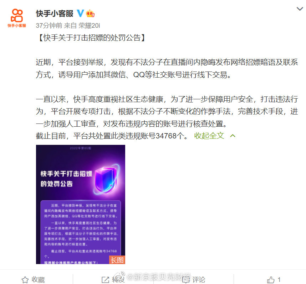Select the 收藏 bottom action
306x284 pixels.
click(38, 280)
